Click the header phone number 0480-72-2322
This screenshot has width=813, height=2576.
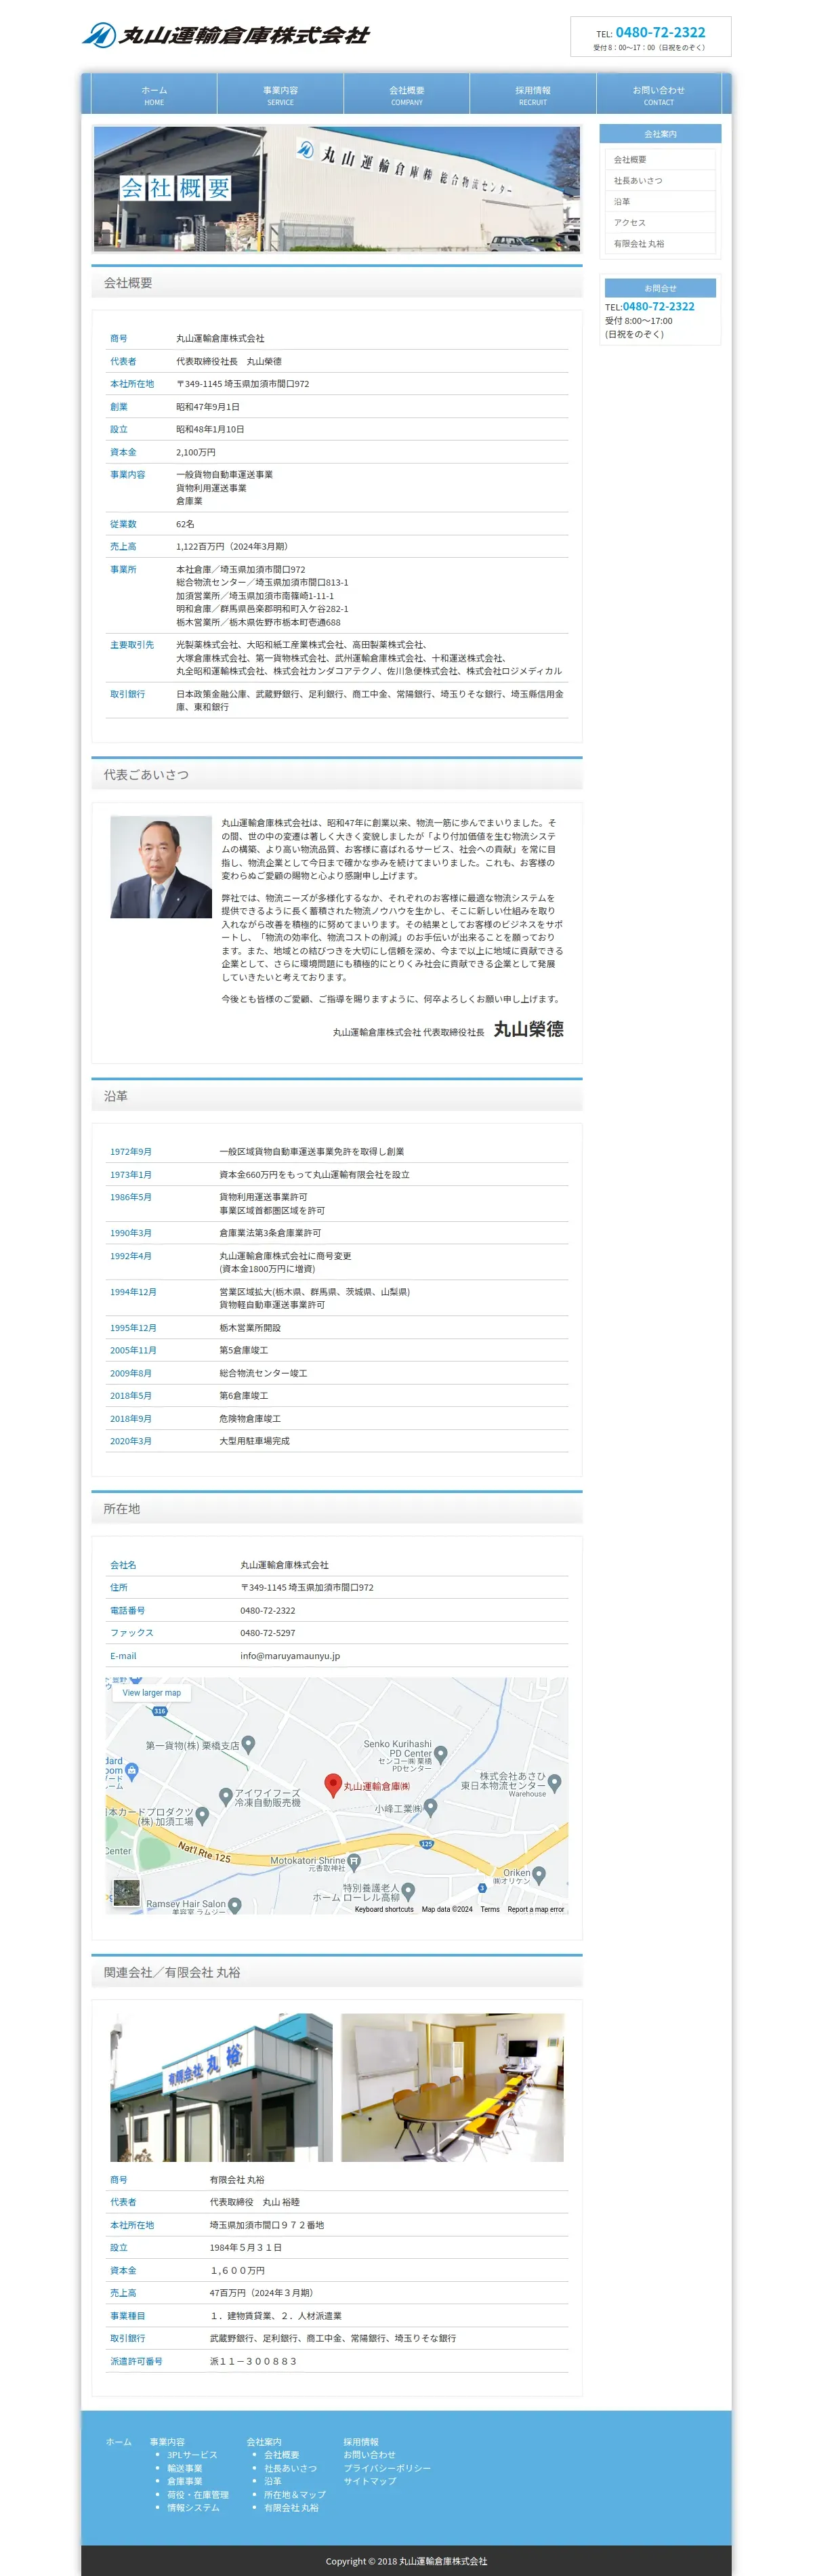pyautogui.click(x=660, y=32)
